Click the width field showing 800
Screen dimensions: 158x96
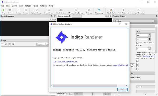click(x=142, y=35)
